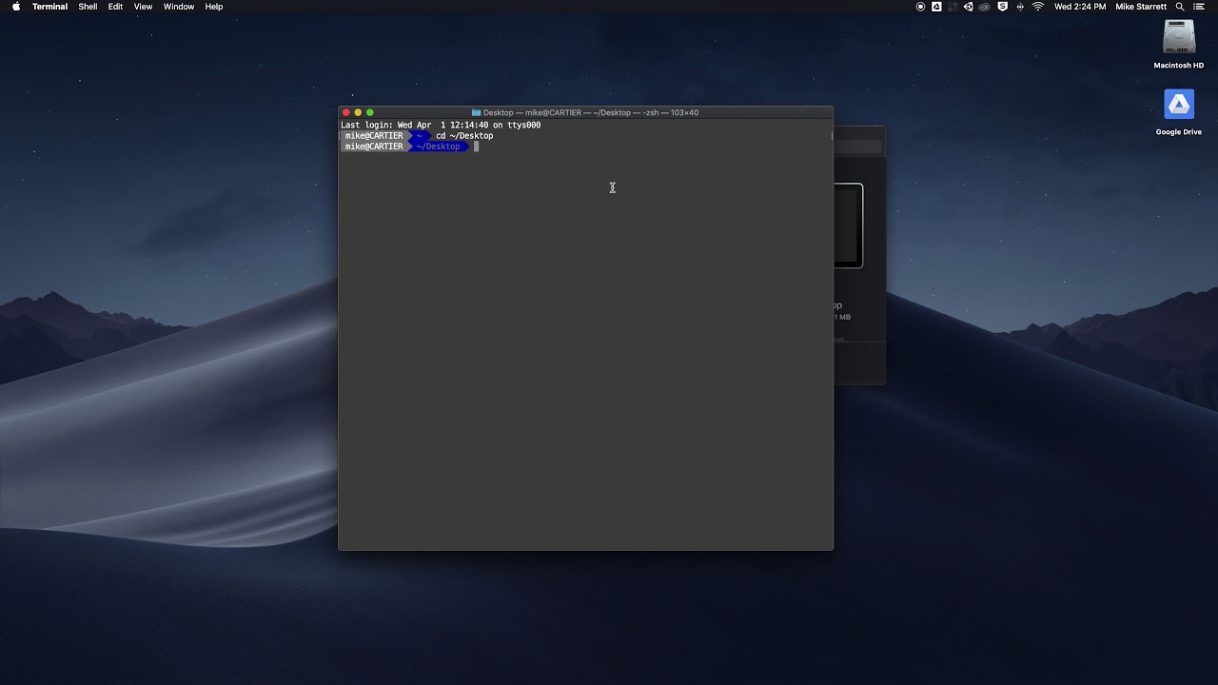
Task: Click the screen recording stop icon
Action: click(920, 7)
